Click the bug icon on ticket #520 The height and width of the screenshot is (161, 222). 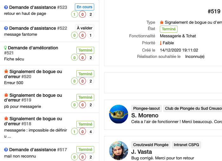6,71
